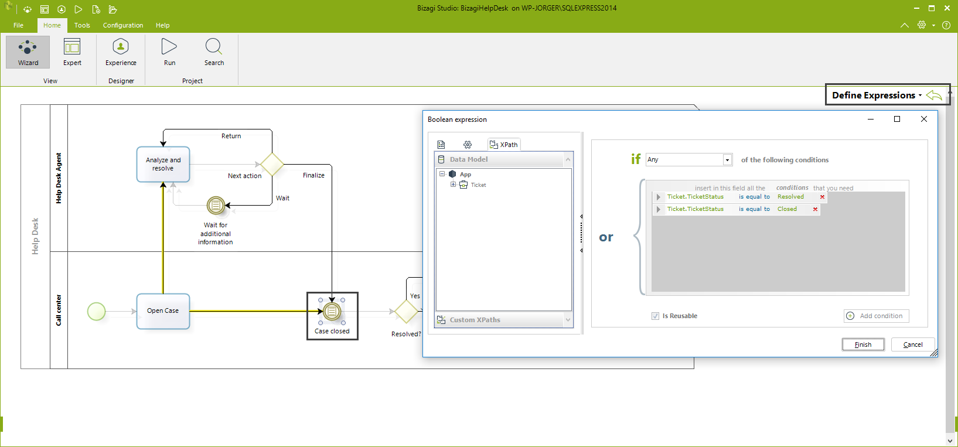Click the Wizard view icon in the ribbon
Screen dimensions: 958x447
(x=28, y=52)
